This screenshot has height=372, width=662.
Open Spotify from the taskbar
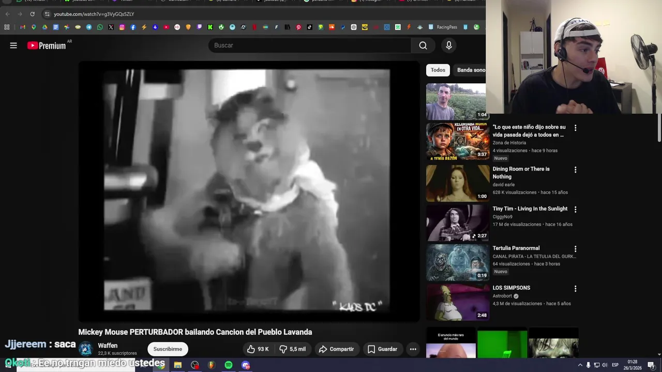click(229, 365)
